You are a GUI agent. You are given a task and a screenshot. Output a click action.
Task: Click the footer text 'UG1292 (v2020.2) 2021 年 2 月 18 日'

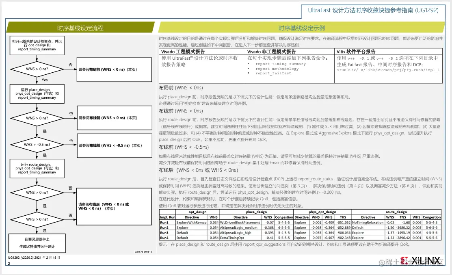point(34,258)
